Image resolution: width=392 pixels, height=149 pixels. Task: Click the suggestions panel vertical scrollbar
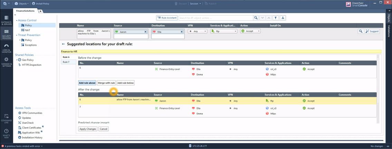378,80
